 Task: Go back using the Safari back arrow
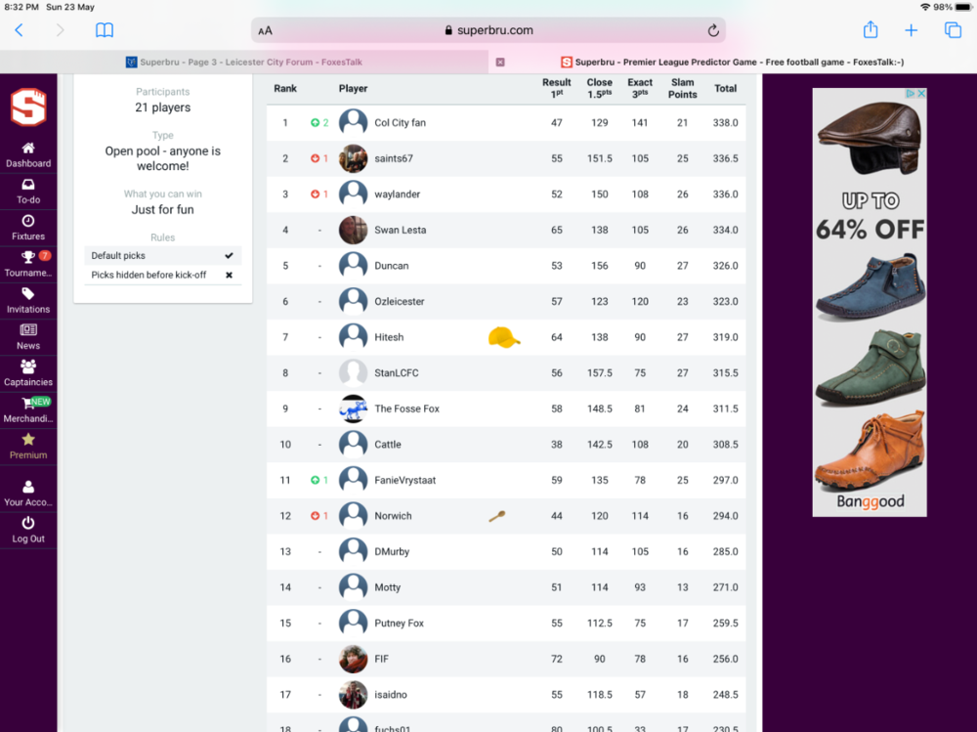19,30
